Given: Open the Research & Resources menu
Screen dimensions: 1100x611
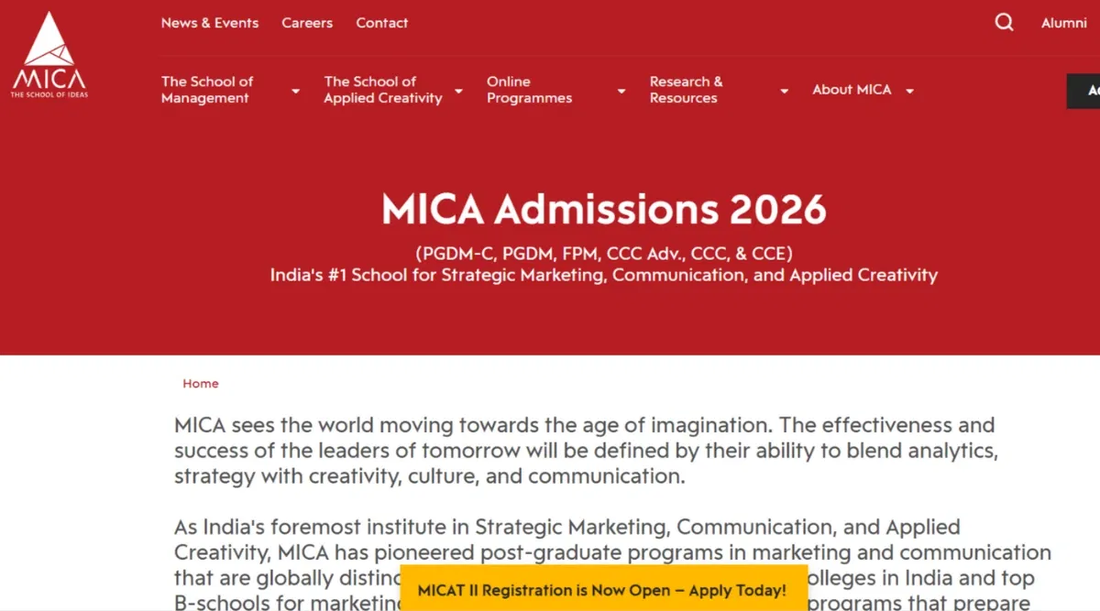Looking at the screenshot, I should click(686, 90).
